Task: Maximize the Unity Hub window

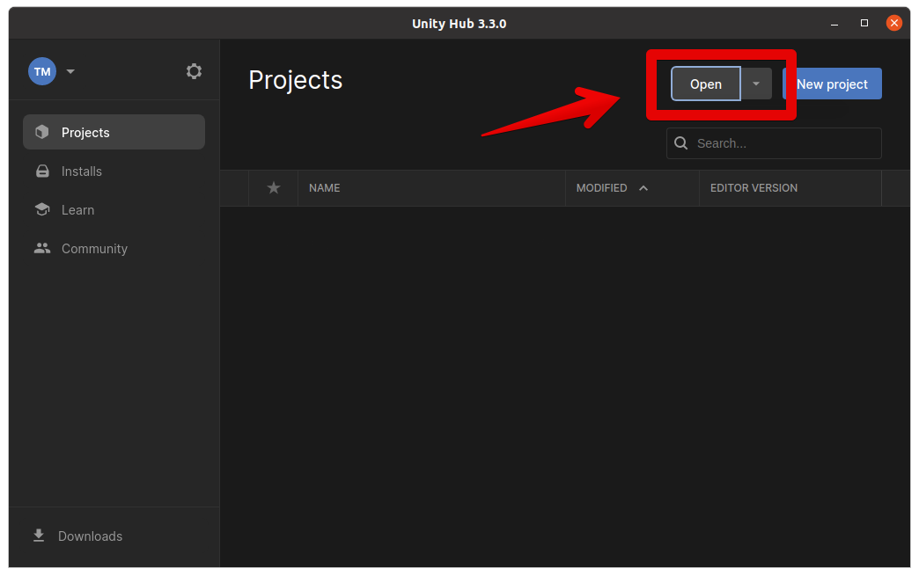Action: point(864,23)
